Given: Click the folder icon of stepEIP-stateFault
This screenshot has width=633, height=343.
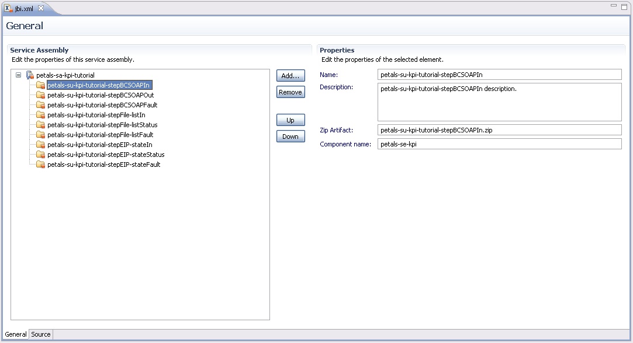Looking at the screenshot, I should tap(40, 164).
